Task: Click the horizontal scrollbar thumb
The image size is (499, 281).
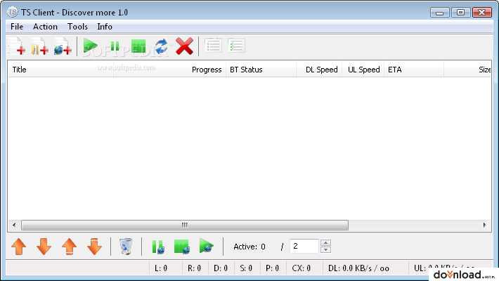Action: tap(185, 225)
